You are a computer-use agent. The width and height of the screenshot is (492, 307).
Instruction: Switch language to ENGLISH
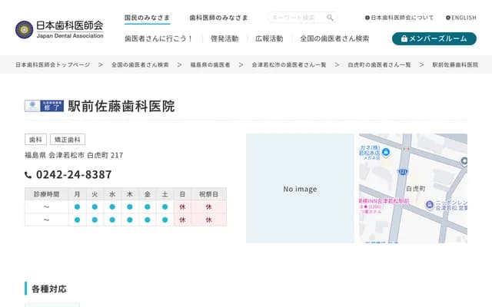point(461,18)
